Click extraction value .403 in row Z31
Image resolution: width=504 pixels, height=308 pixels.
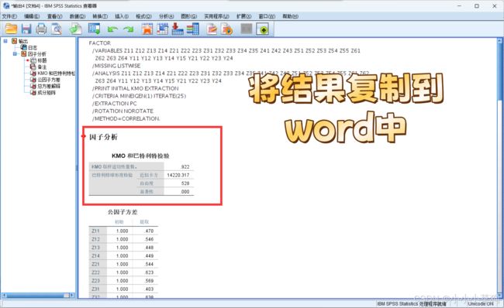[x=150, y=289]
